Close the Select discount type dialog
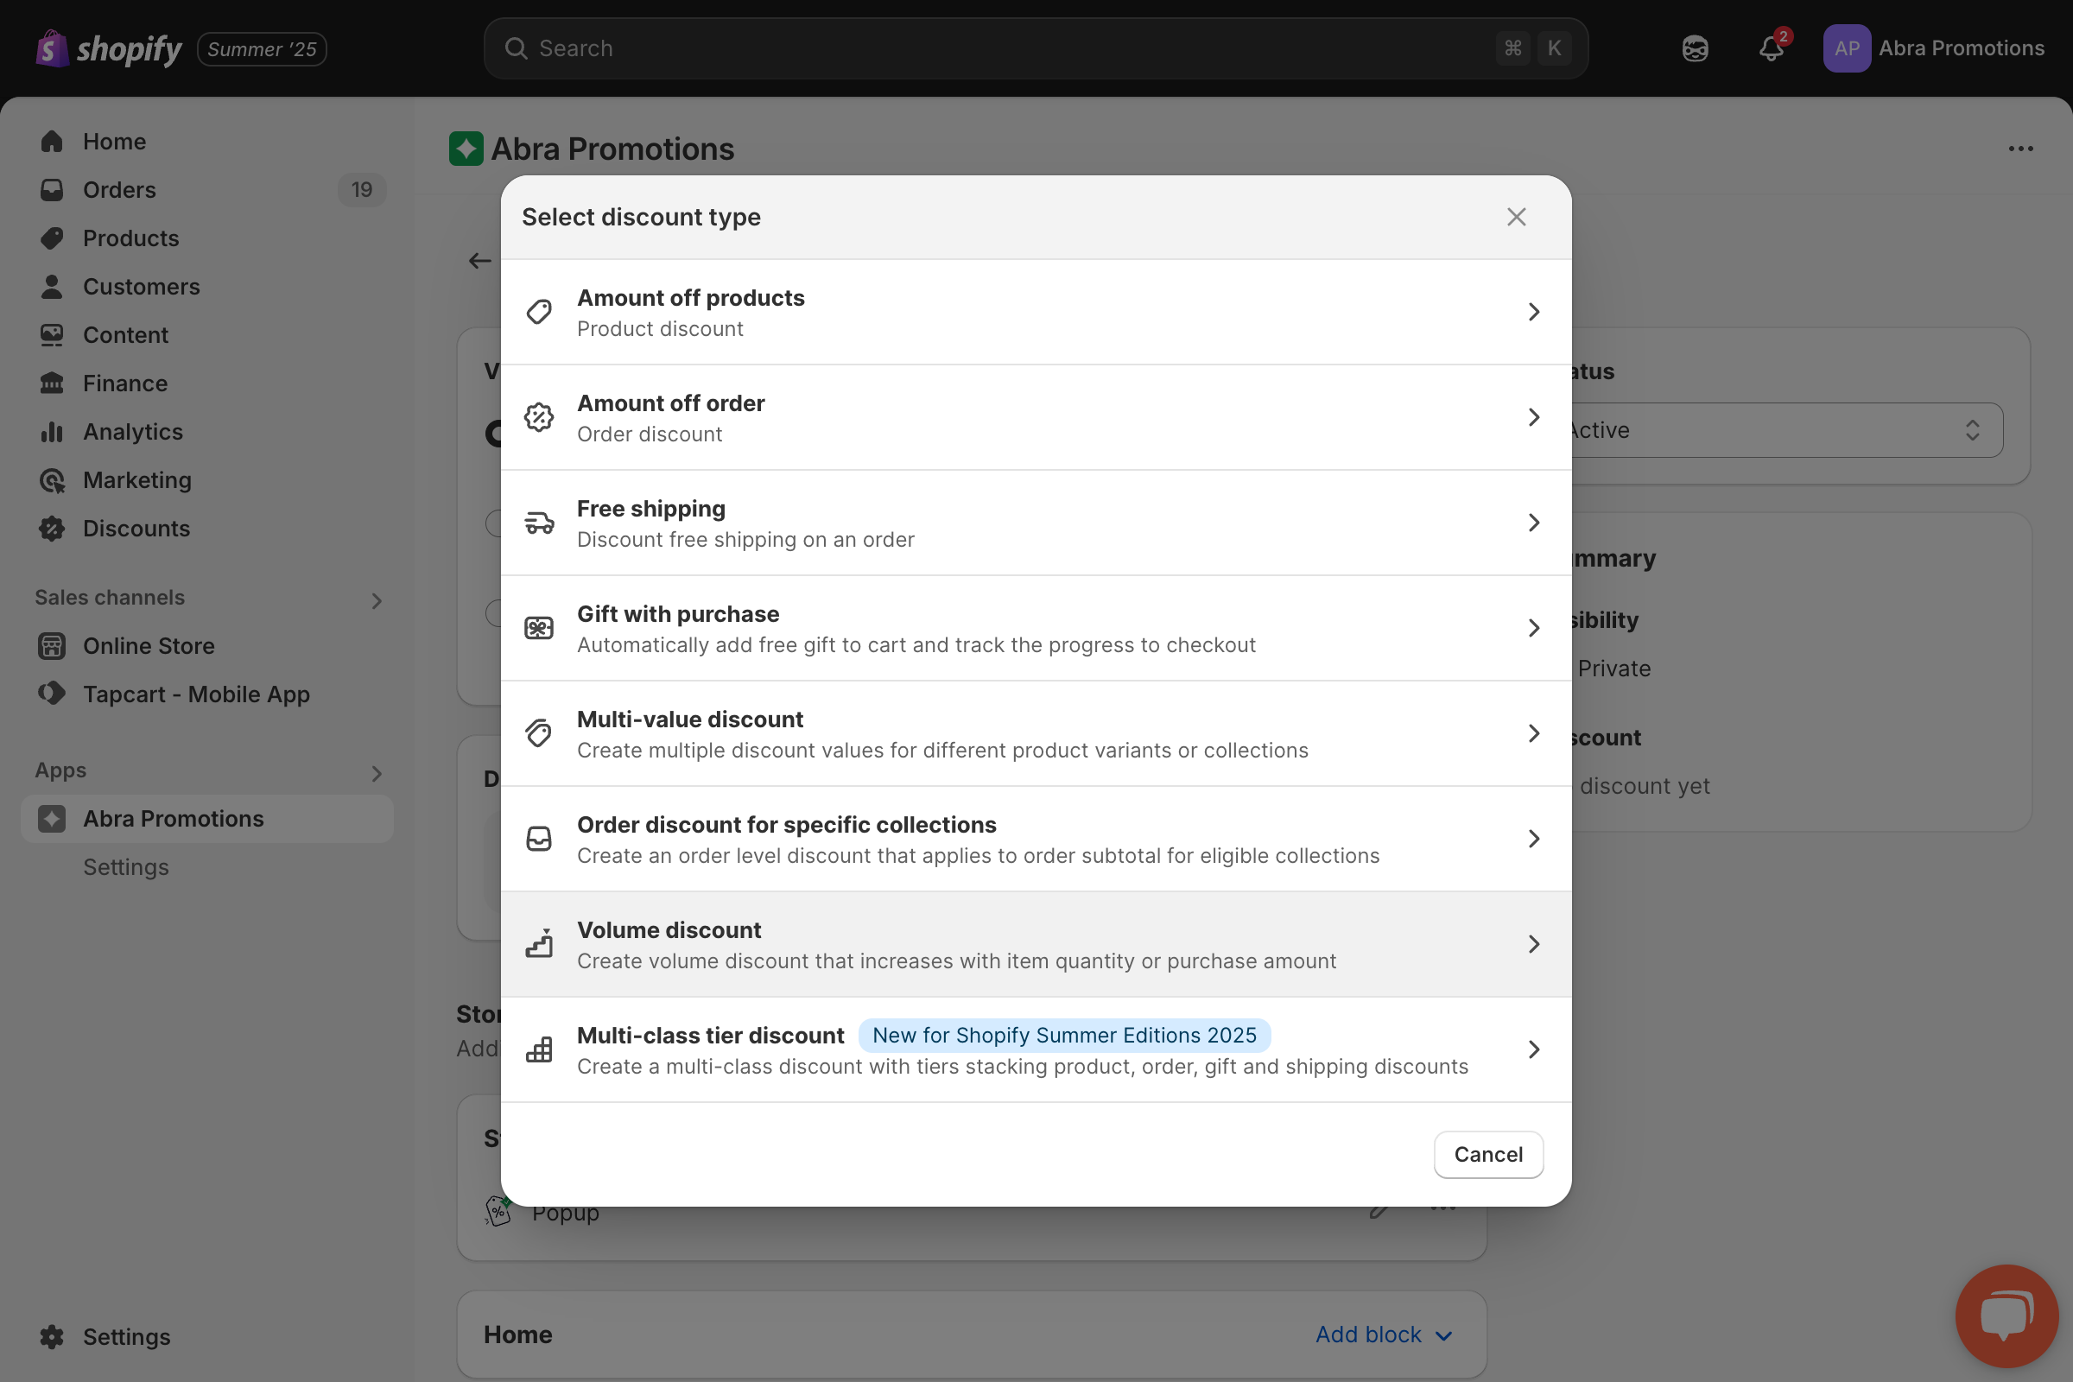The image size is (2073, 1382). 1516,217
